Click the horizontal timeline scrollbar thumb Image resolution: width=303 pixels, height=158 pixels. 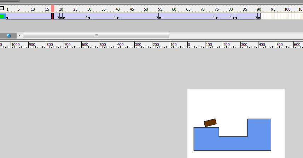click(x=96, y=36)
